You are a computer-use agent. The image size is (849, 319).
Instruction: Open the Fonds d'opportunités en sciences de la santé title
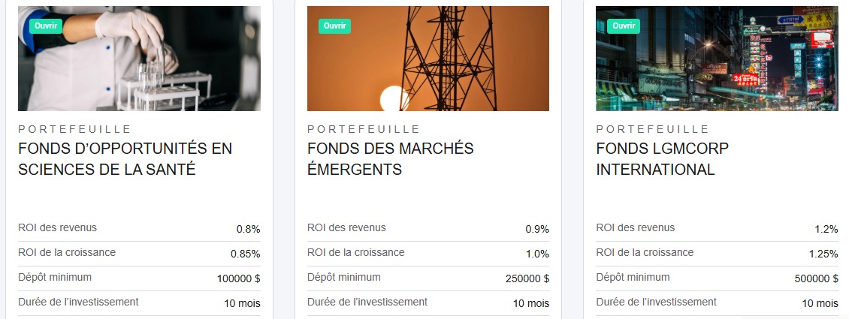pos(125,159)
